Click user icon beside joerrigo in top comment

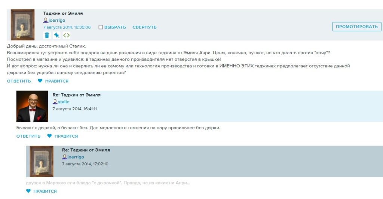point(46,21)
